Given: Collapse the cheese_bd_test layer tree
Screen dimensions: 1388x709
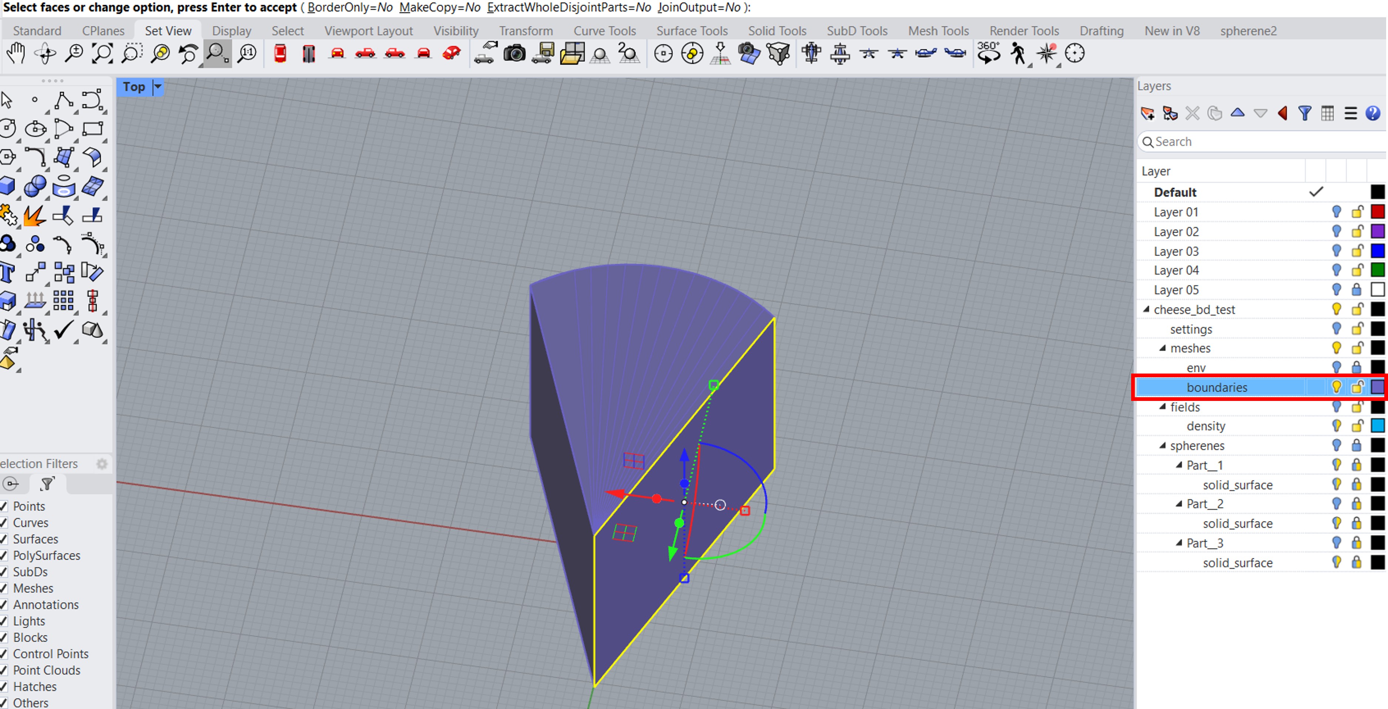Looking at the screenshot, I should [x=1147, y=309].
